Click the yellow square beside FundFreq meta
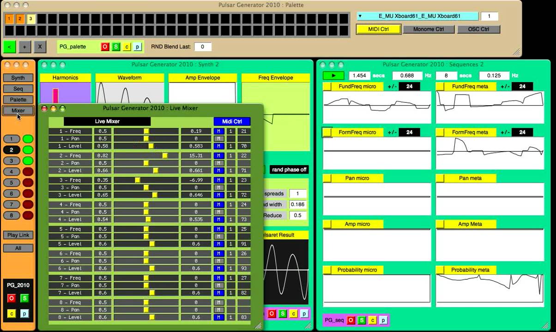This screenshot has height=332, width=556. [440, 86]
